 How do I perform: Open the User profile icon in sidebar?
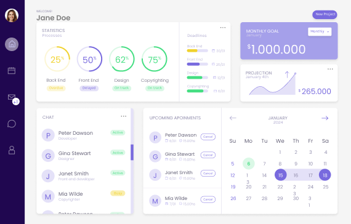[x=12, y=150]
